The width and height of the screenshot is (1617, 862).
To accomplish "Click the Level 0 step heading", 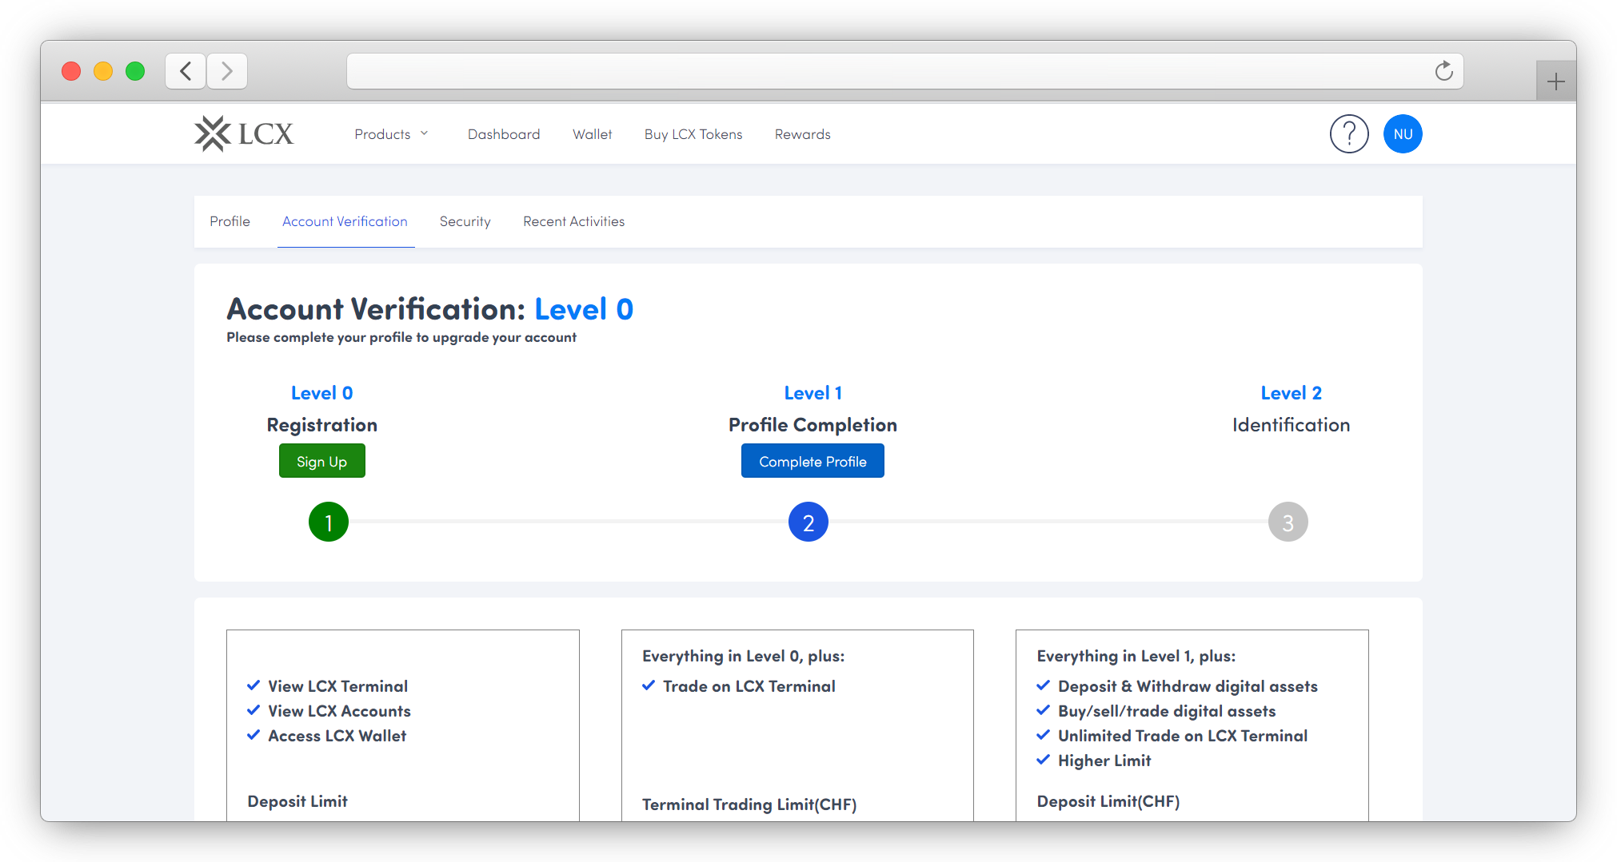I will coord(322,393).
